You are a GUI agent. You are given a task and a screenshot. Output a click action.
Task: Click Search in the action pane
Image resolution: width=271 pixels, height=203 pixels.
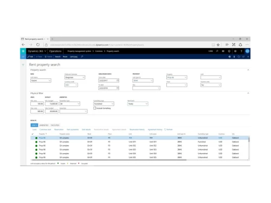coord(57,57)
